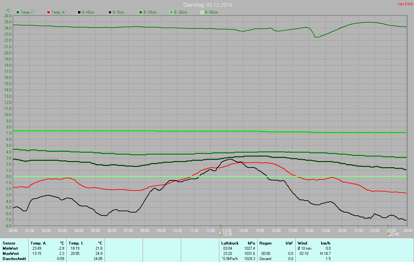Click the red Temp. A. legend swatch
This screenshot has width=414, height=262.
point(49,12)
